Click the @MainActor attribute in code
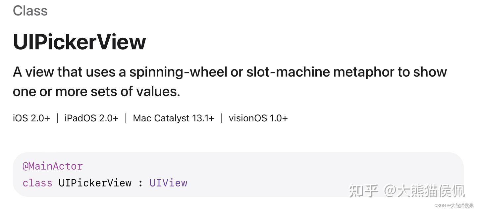The image size is (477, 210). 53,166
